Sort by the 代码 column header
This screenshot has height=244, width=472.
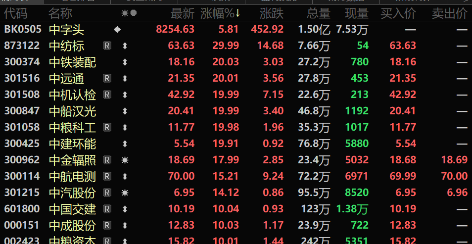pos(16,13)
